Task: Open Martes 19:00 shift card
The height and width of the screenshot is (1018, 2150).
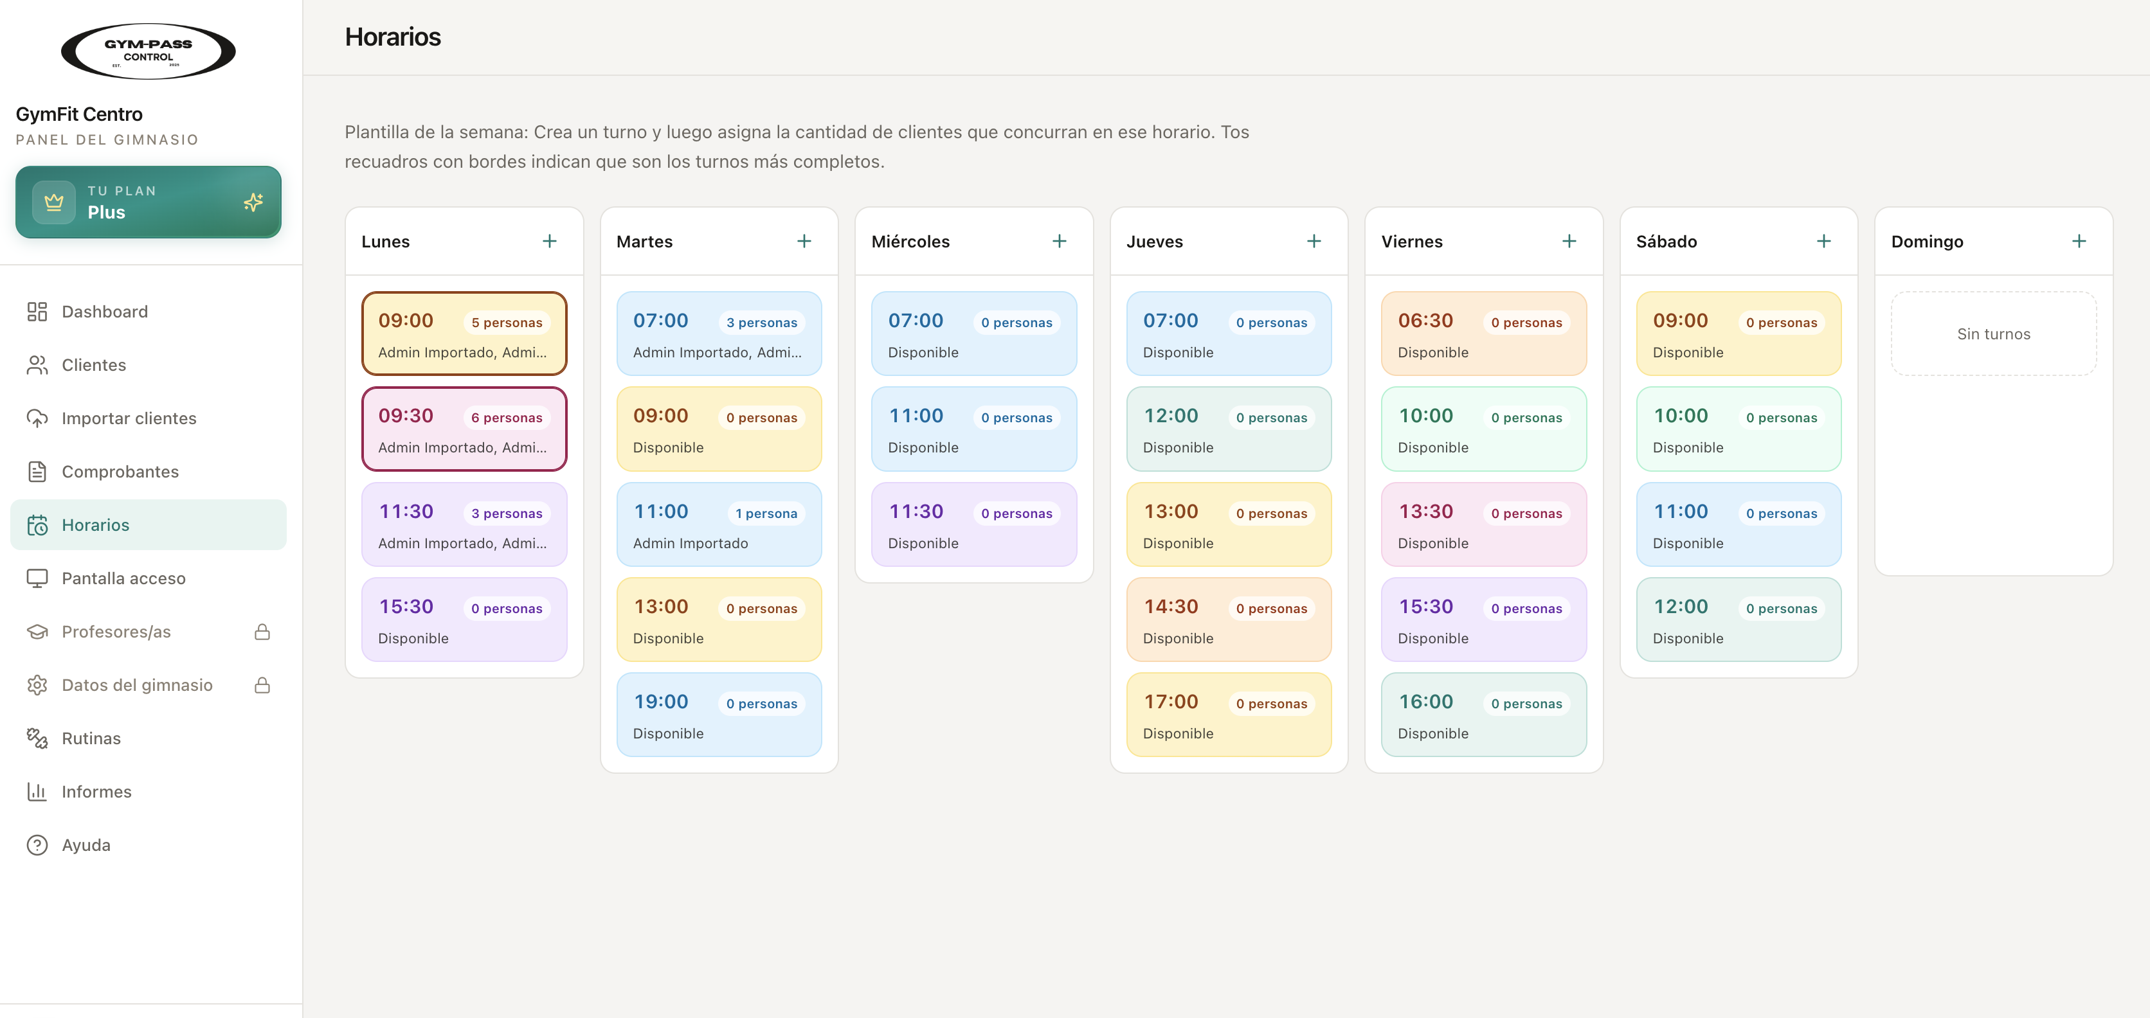Action: (x=719, y=715)
